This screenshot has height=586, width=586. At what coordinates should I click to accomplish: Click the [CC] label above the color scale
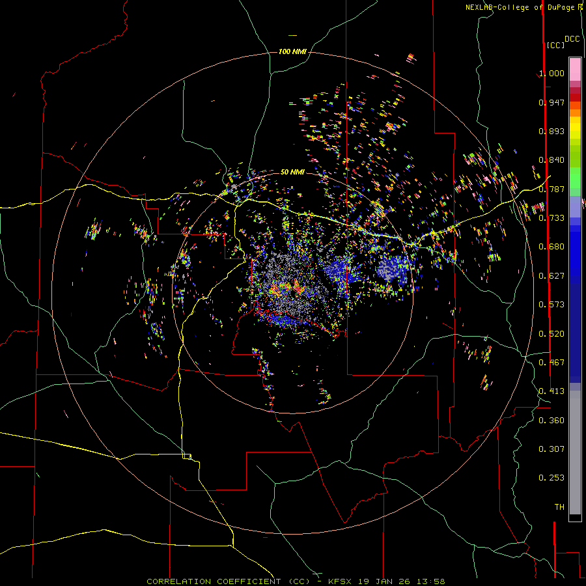click(x=555, y=45)
